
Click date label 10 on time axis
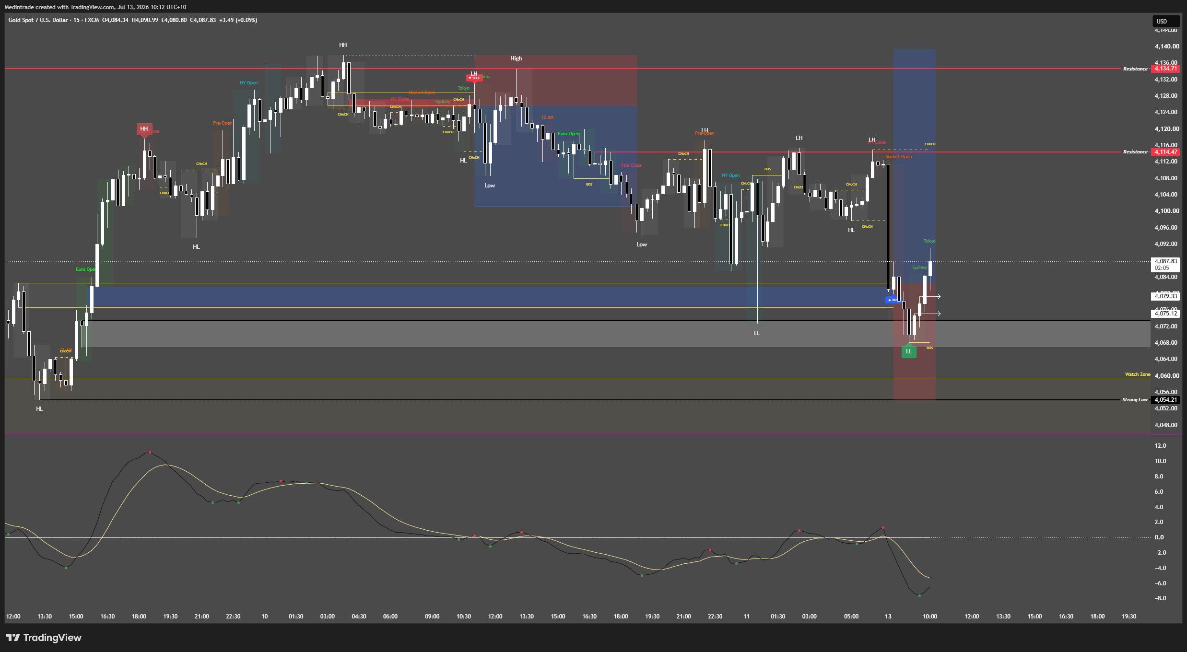[x=265, y=617]
